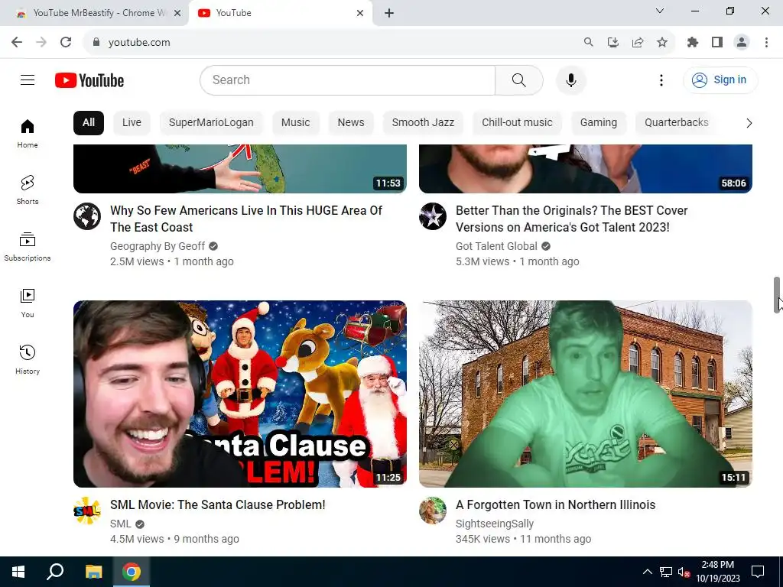This screenshot has height=587, width=783.
Task: Select the Smooth Jazz filter chip
Action: point(423,123)
